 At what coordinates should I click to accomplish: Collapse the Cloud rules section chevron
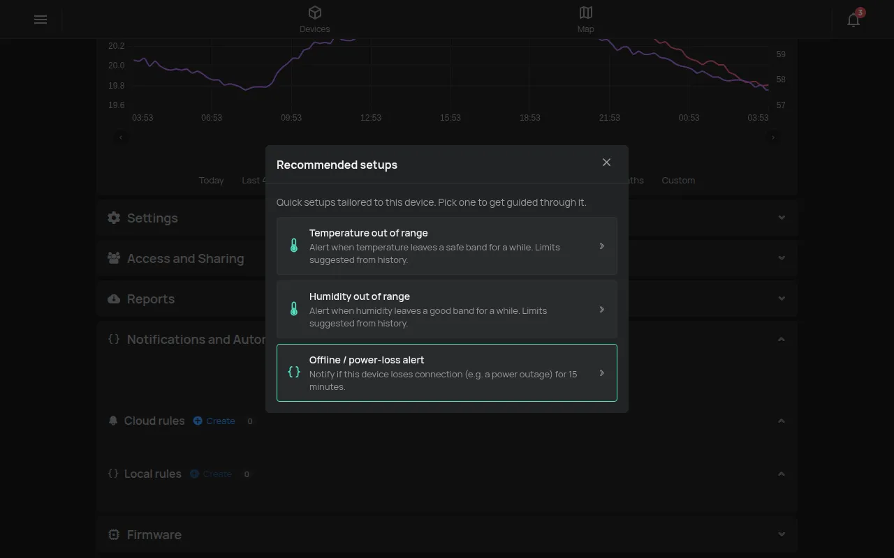point(782,421)
